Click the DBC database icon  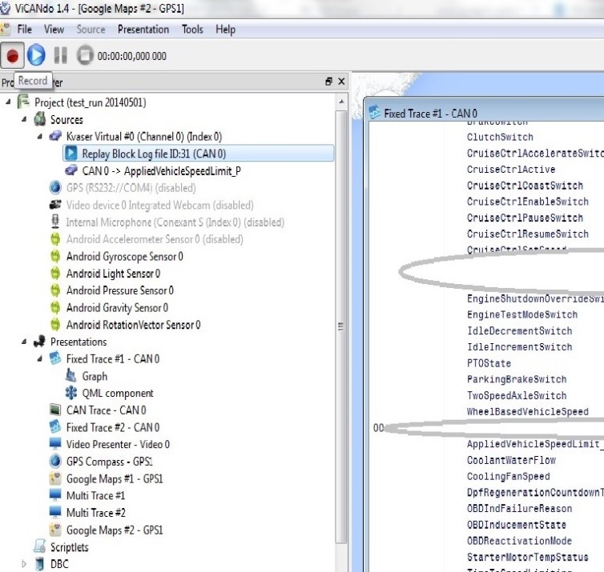[39, 563]
